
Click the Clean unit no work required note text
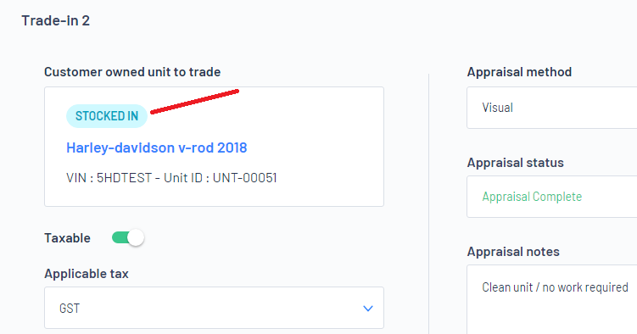(x=555, y=287)
